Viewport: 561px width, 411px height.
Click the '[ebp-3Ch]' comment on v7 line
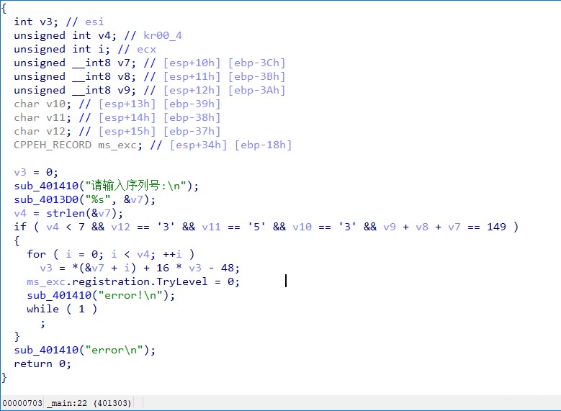click(257, 63)
